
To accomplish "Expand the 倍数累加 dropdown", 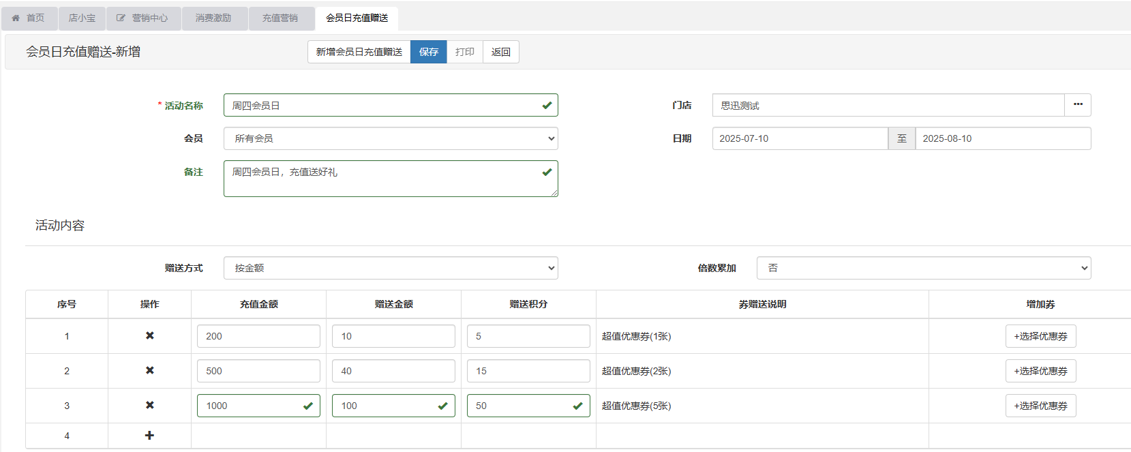I will click(x=923, y=268).
